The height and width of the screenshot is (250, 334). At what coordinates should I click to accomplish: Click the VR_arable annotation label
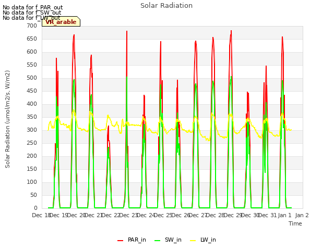point(61,22)
